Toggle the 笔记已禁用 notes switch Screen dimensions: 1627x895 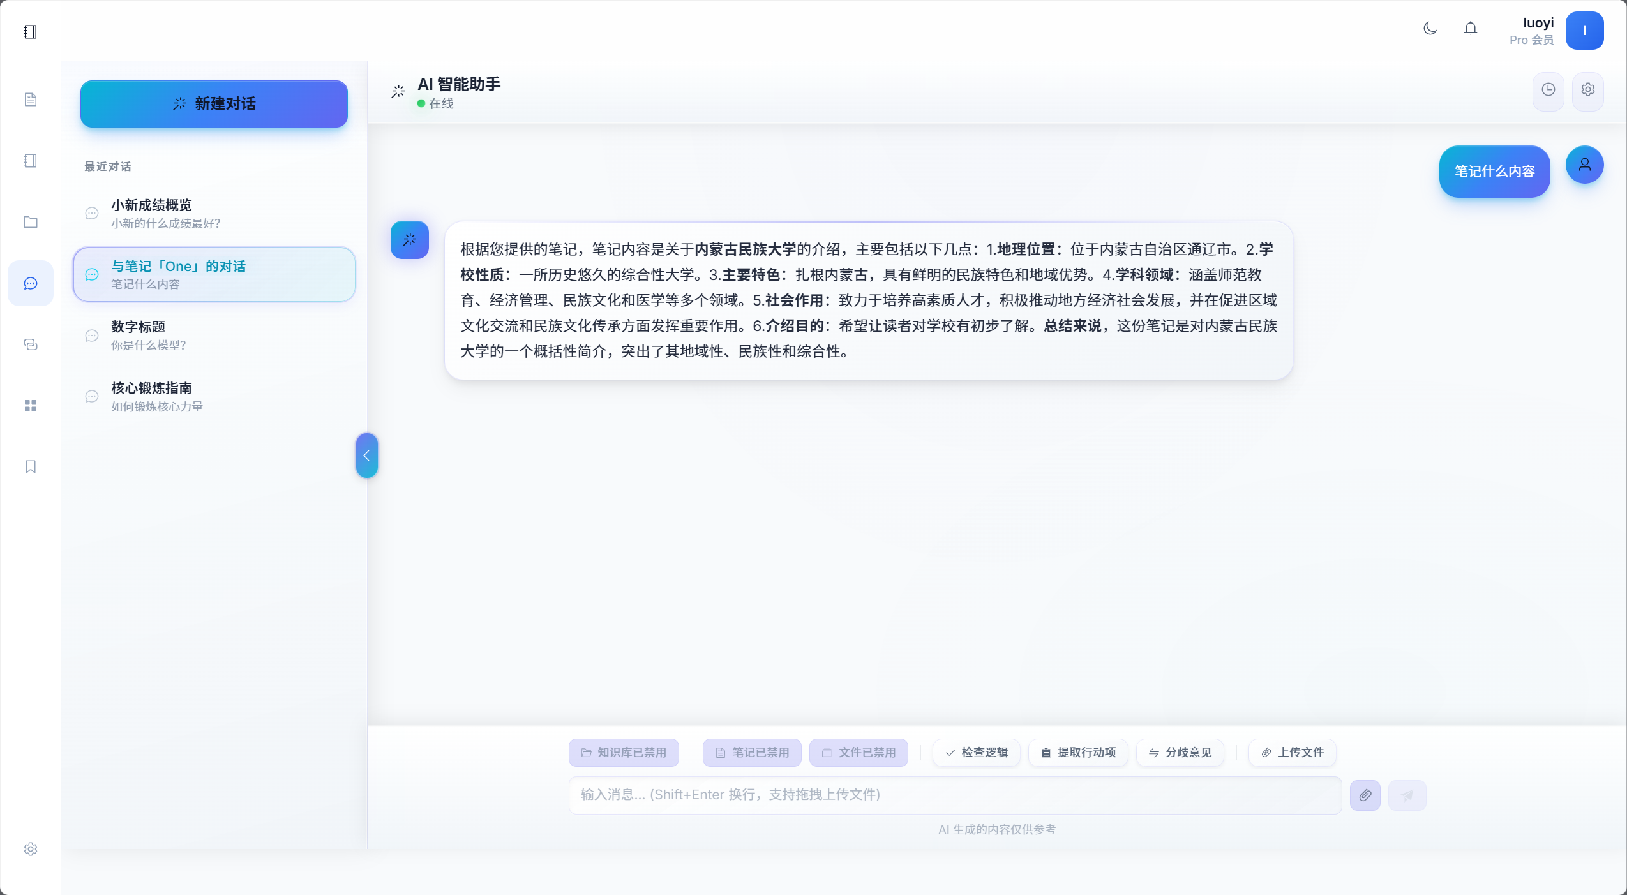(753, 752)
